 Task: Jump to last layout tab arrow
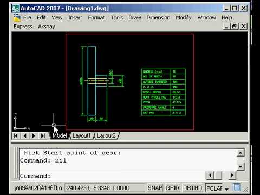(x=43, y=135)
